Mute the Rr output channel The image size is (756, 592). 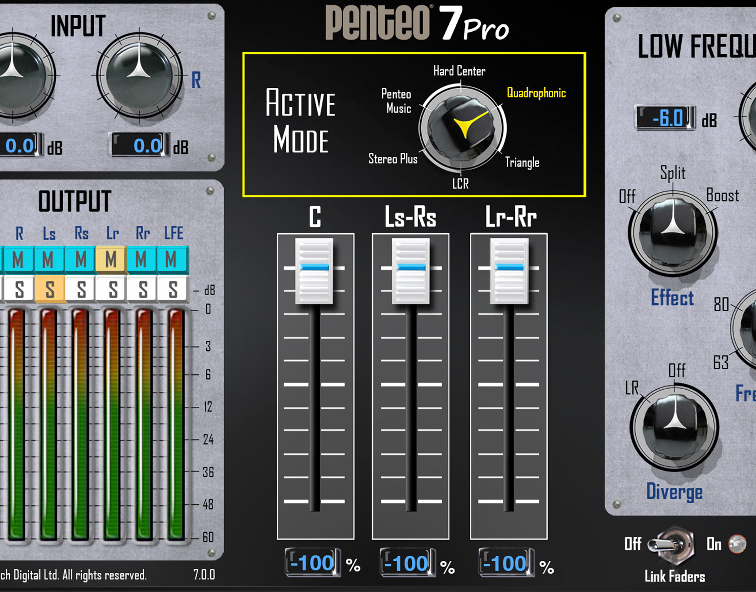141,259
